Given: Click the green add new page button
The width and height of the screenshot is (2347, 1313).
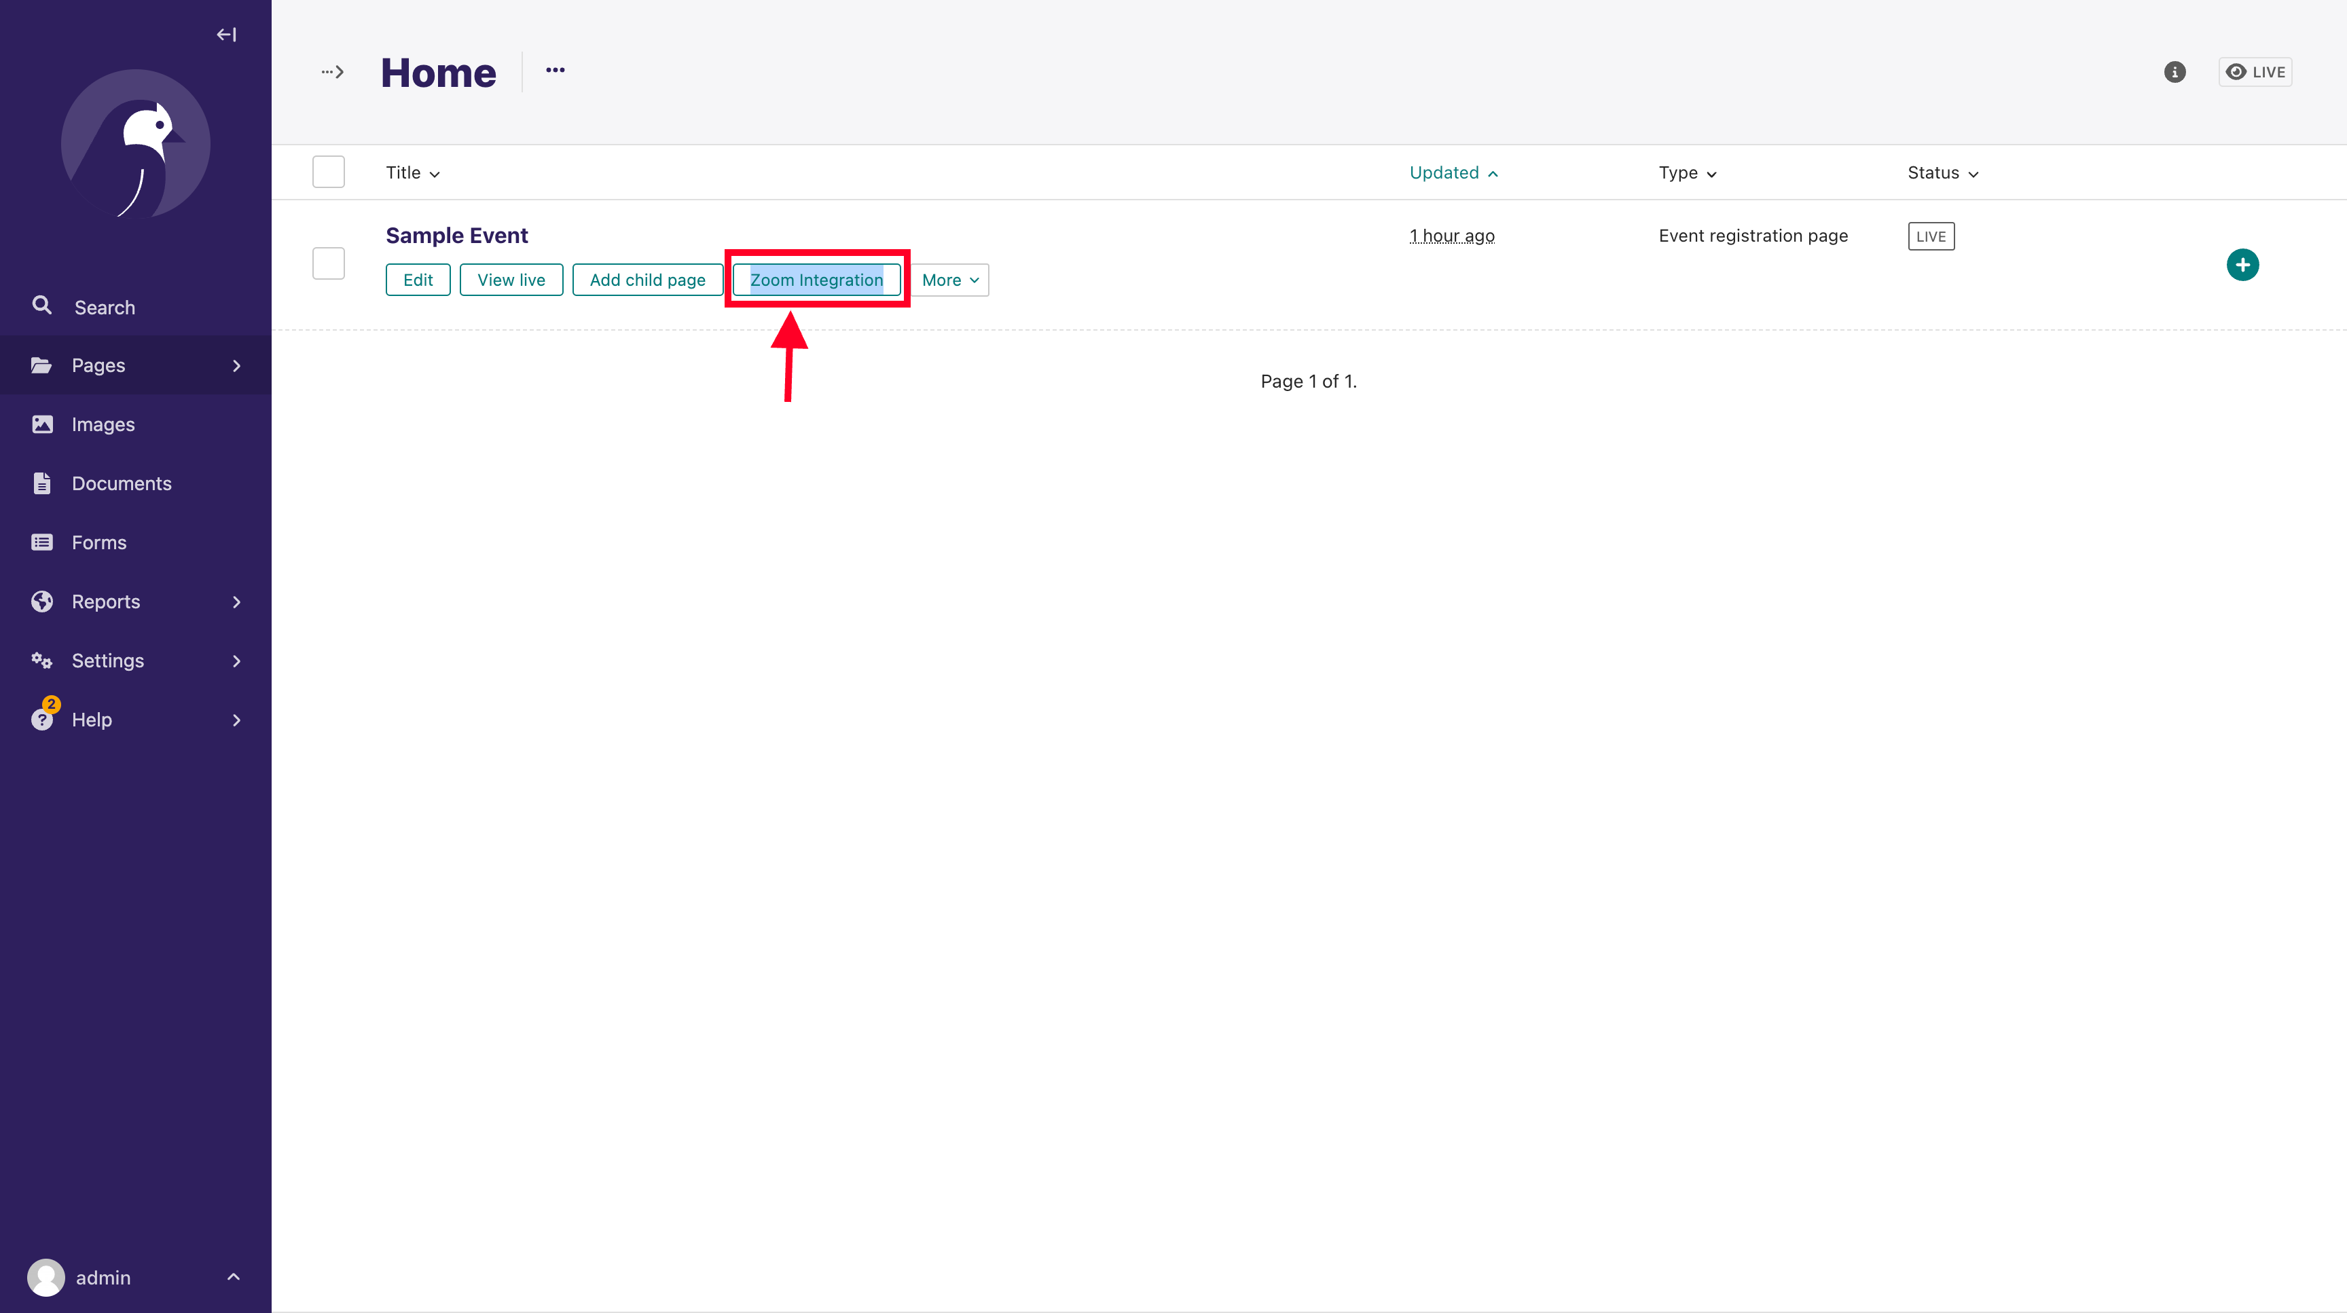Looking at the screenshot, I should click(2242, 264).
